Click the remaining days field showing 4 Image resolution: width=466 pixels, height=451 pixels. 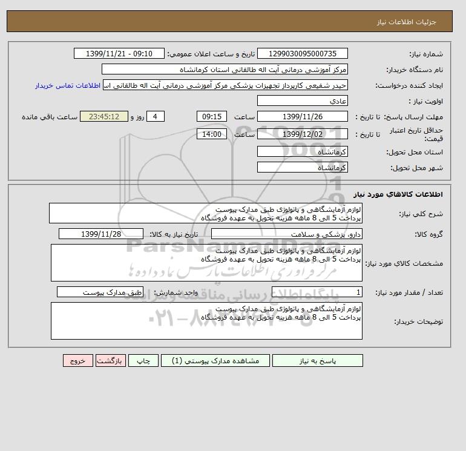155,117
